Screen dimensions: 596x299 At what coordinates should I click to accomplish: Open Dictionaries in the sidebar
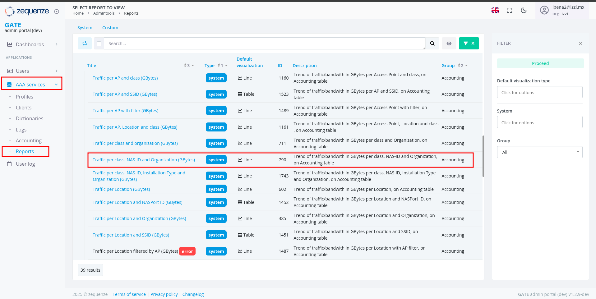coord(30,118)
